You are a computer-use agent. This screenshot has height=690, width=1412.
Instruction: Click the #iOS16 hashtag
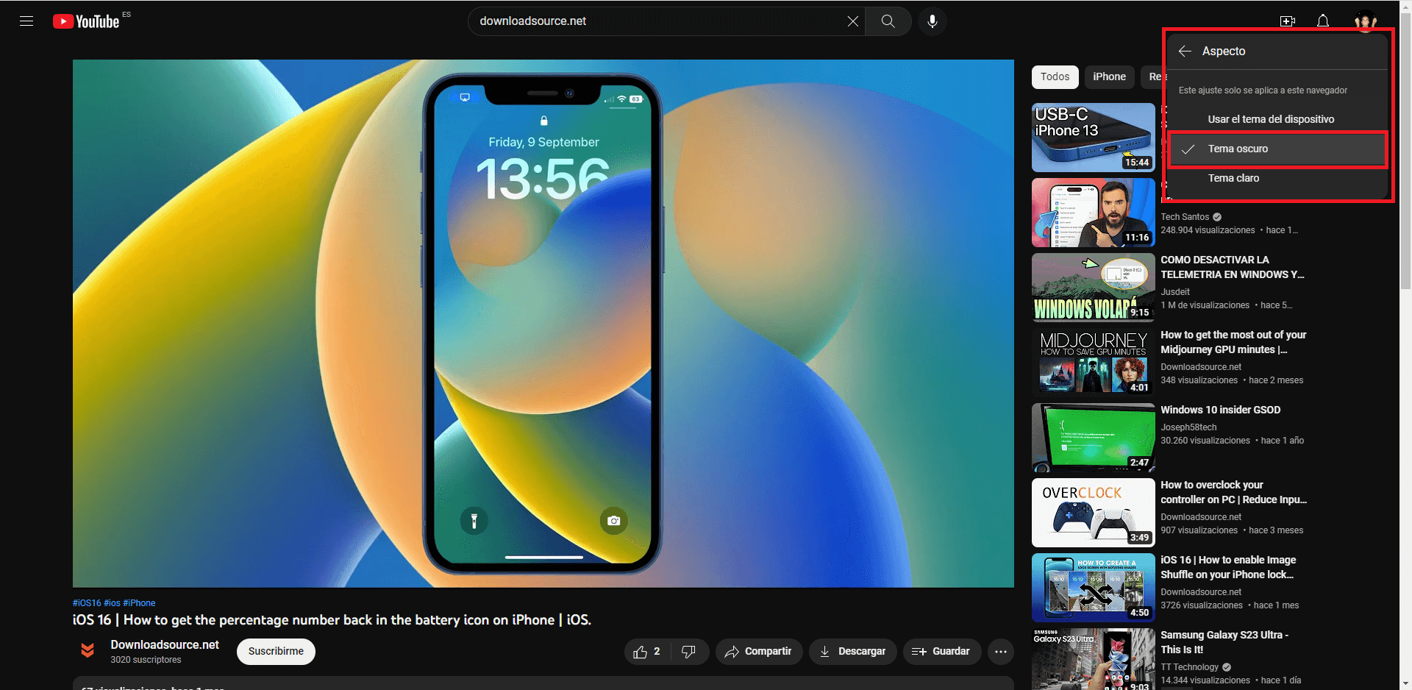87,603
